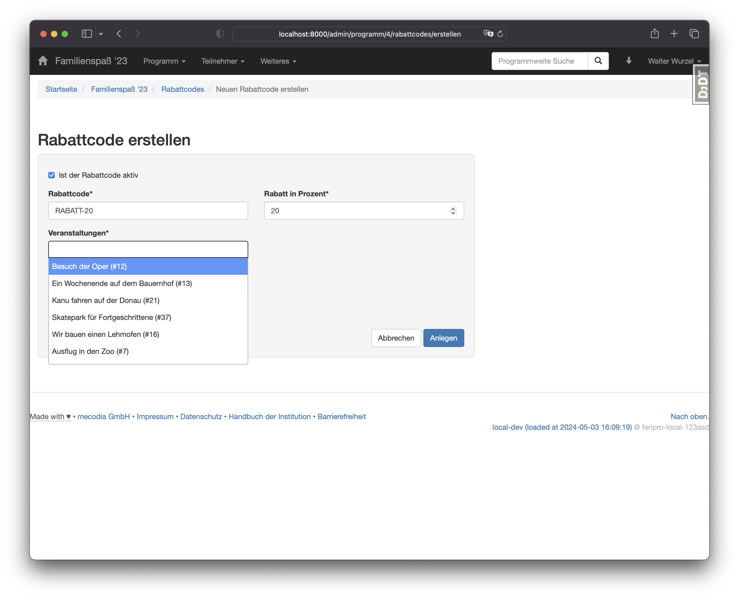Image resolution: width=739 pixels, height=599 pixels.
Task: Click the Safari share icon
Action: click(x=654, y=33)
